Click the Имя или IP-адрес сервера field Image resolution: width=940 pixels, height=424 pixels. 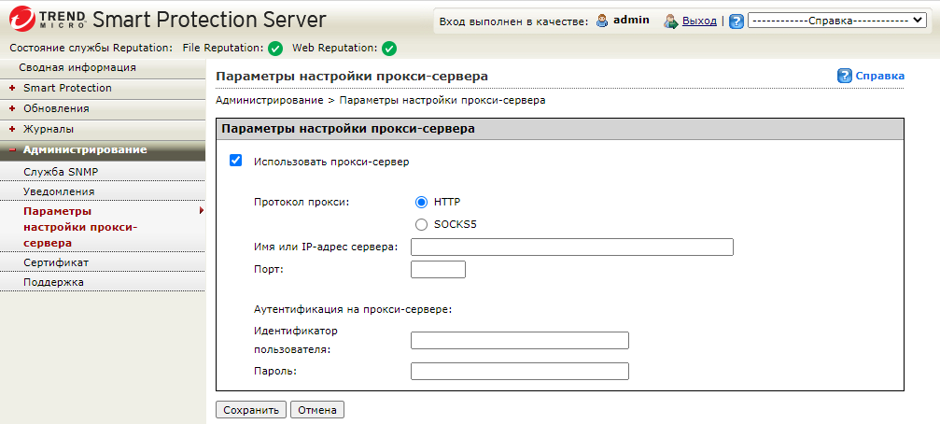[571, 247]
